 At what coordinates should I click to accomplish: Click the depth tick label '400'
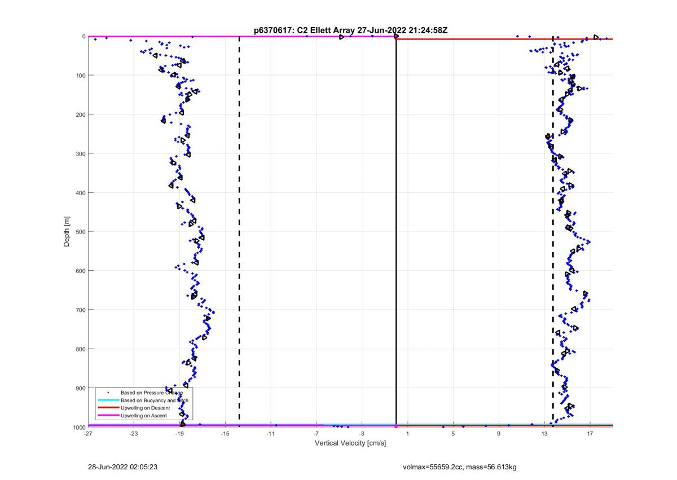pos(80,193)
